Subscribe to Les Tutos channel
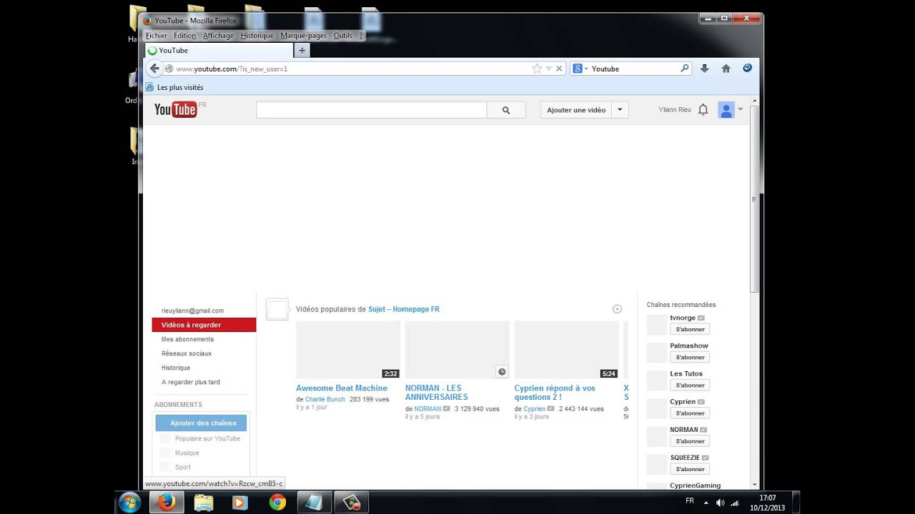The height and width of the screenshot is (514, 915). coord(690,385)
